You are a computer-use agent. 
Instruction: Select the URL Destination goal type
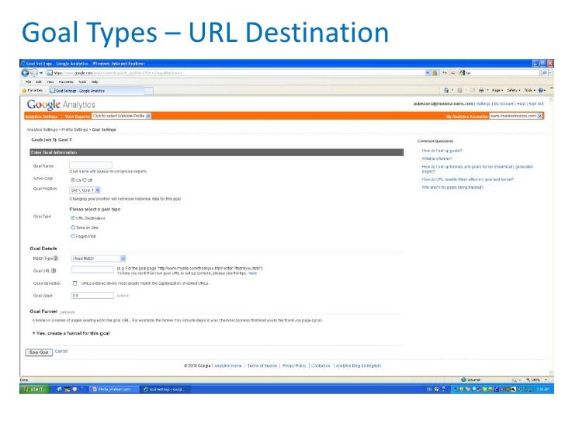pyautogui.click(x=73, y=217)
